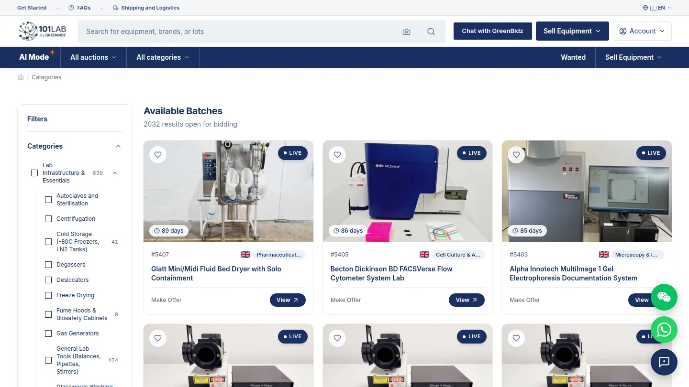Check the Cold Storage filter

(48, 242)
